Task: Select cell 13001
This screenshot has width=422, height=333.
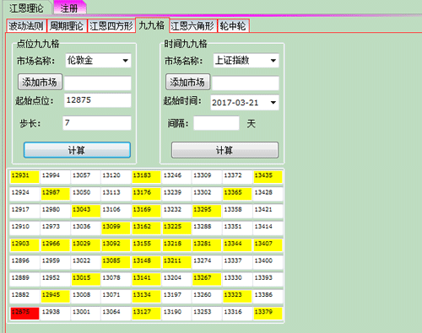Action: tap(85, 313)
